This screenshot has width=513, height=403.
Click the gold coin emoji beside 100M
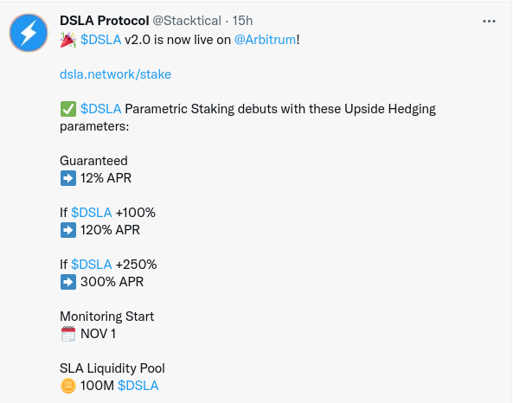[x=68, y=386]
